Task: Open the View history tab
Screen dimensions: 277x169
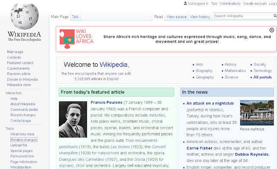Action: click(200, 17)
